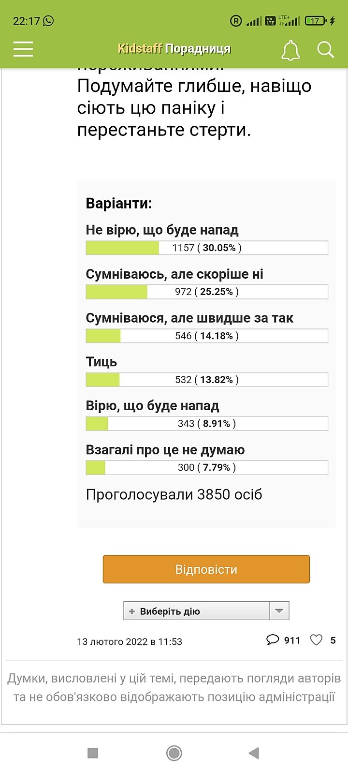Tap the WhatsApp status bar icon
Viewport: 348px width, 774px height.
[x=48, y=20]
